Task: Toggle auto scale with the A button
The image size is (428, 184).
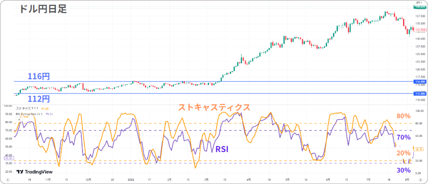Action: point(420,180)
